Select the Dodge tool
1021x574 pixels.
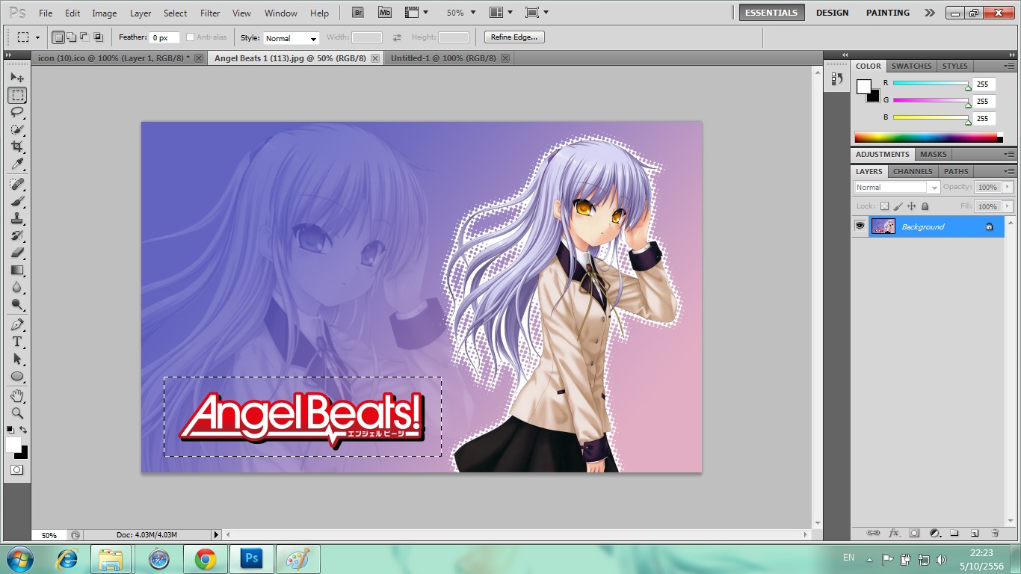pyautogui.click(x=17, y=304)
